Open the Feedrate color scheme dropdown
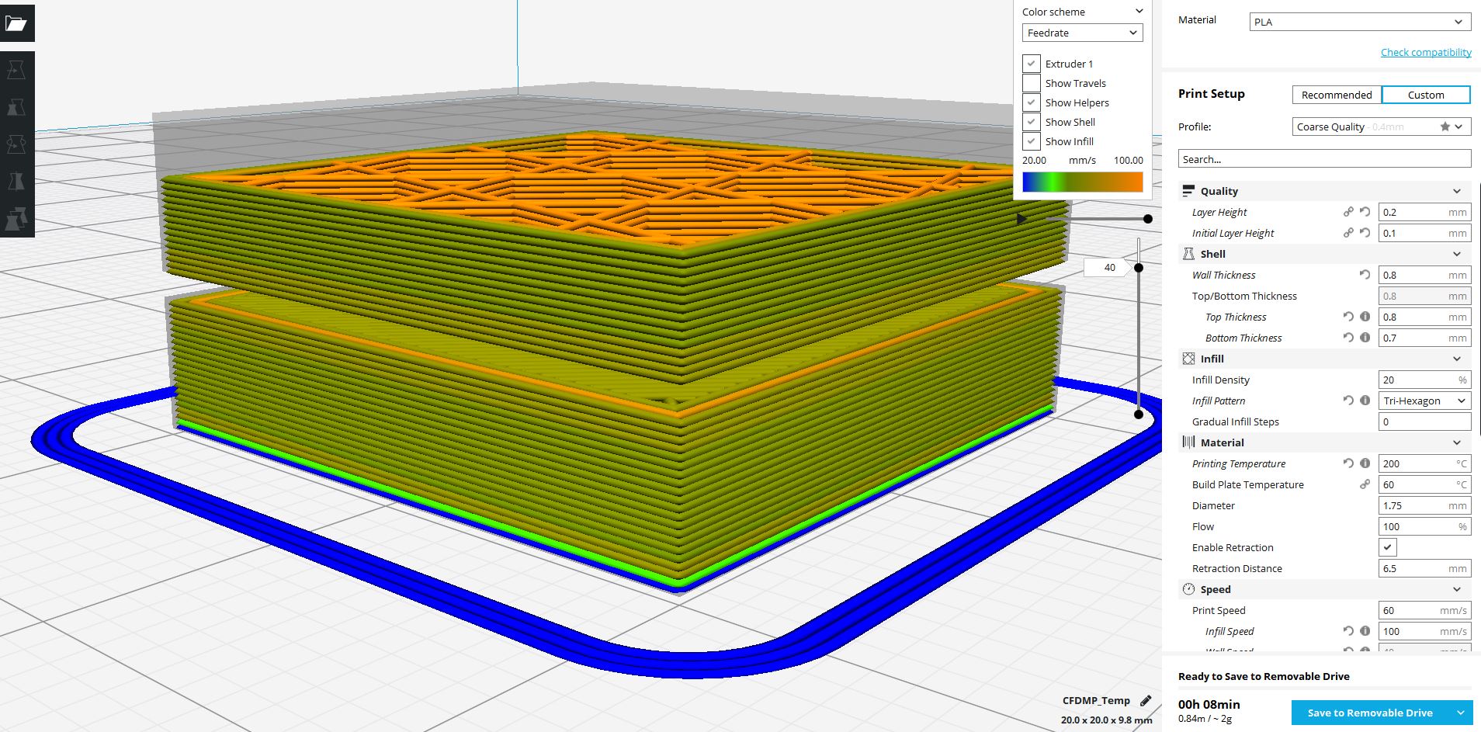 pos(1082,33)
